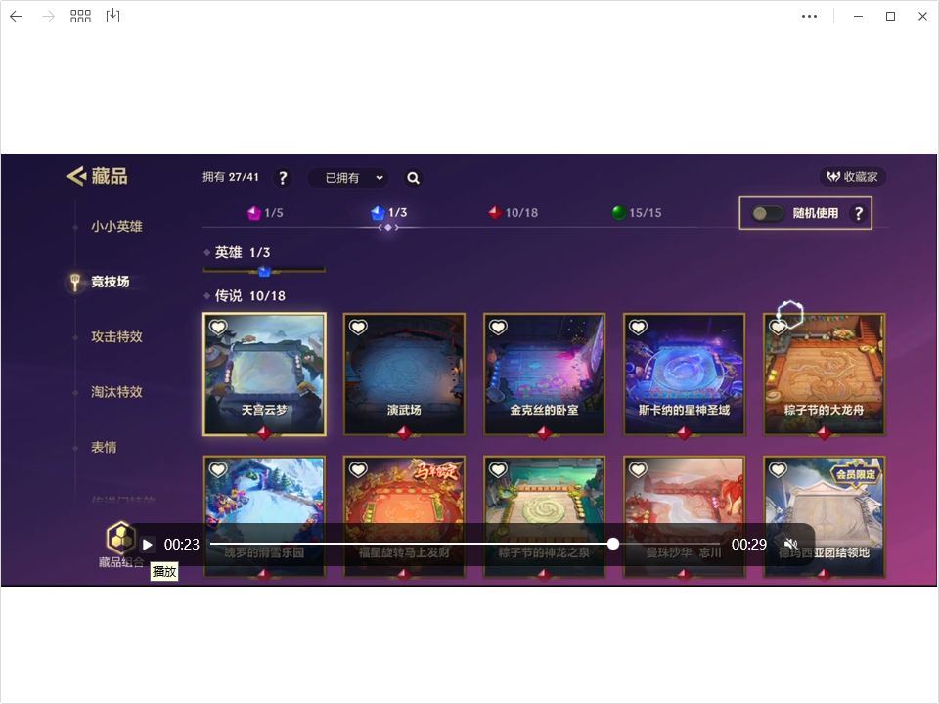
Task: Click the 拥有 27/41 count text
Action: click(x=231, y=177)
